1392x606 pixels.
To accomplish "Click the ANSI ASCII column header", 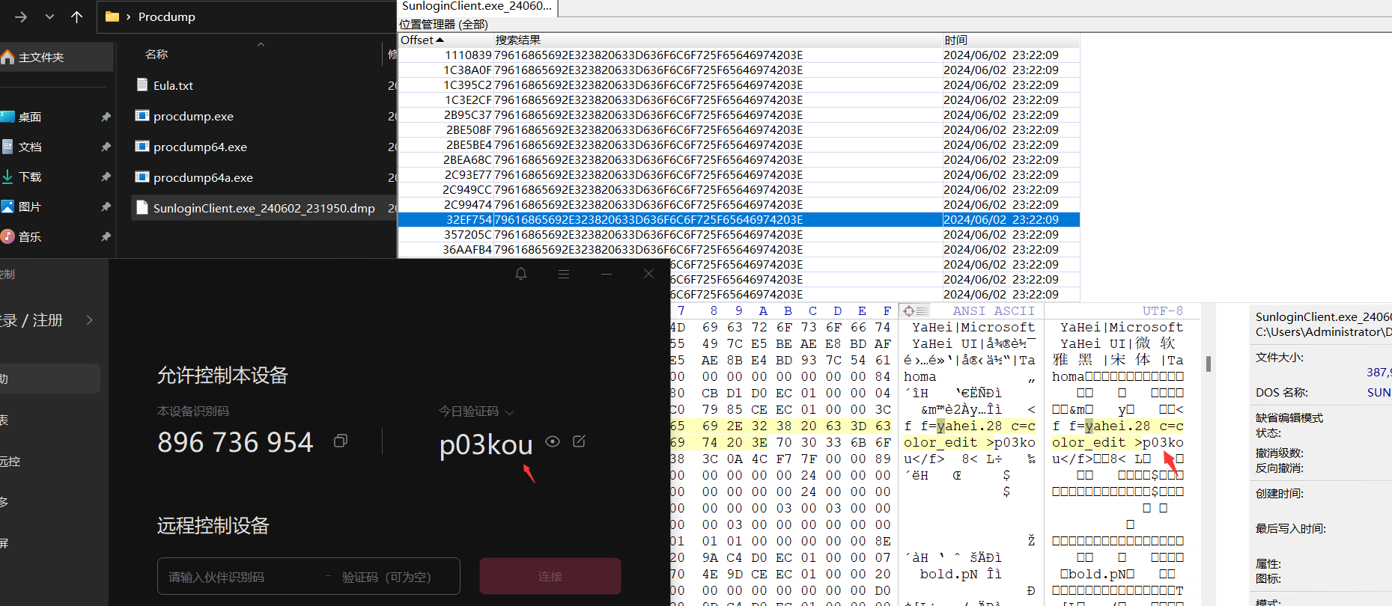I will (994, 310).
